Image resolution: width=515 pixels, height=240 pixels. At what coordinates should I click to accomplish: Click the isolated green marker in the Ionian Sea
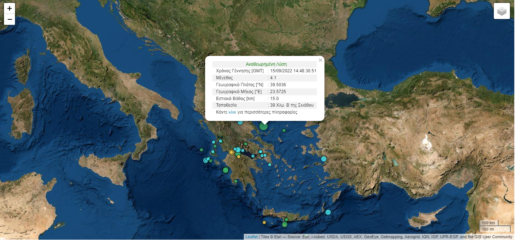(x=201, y=149)
